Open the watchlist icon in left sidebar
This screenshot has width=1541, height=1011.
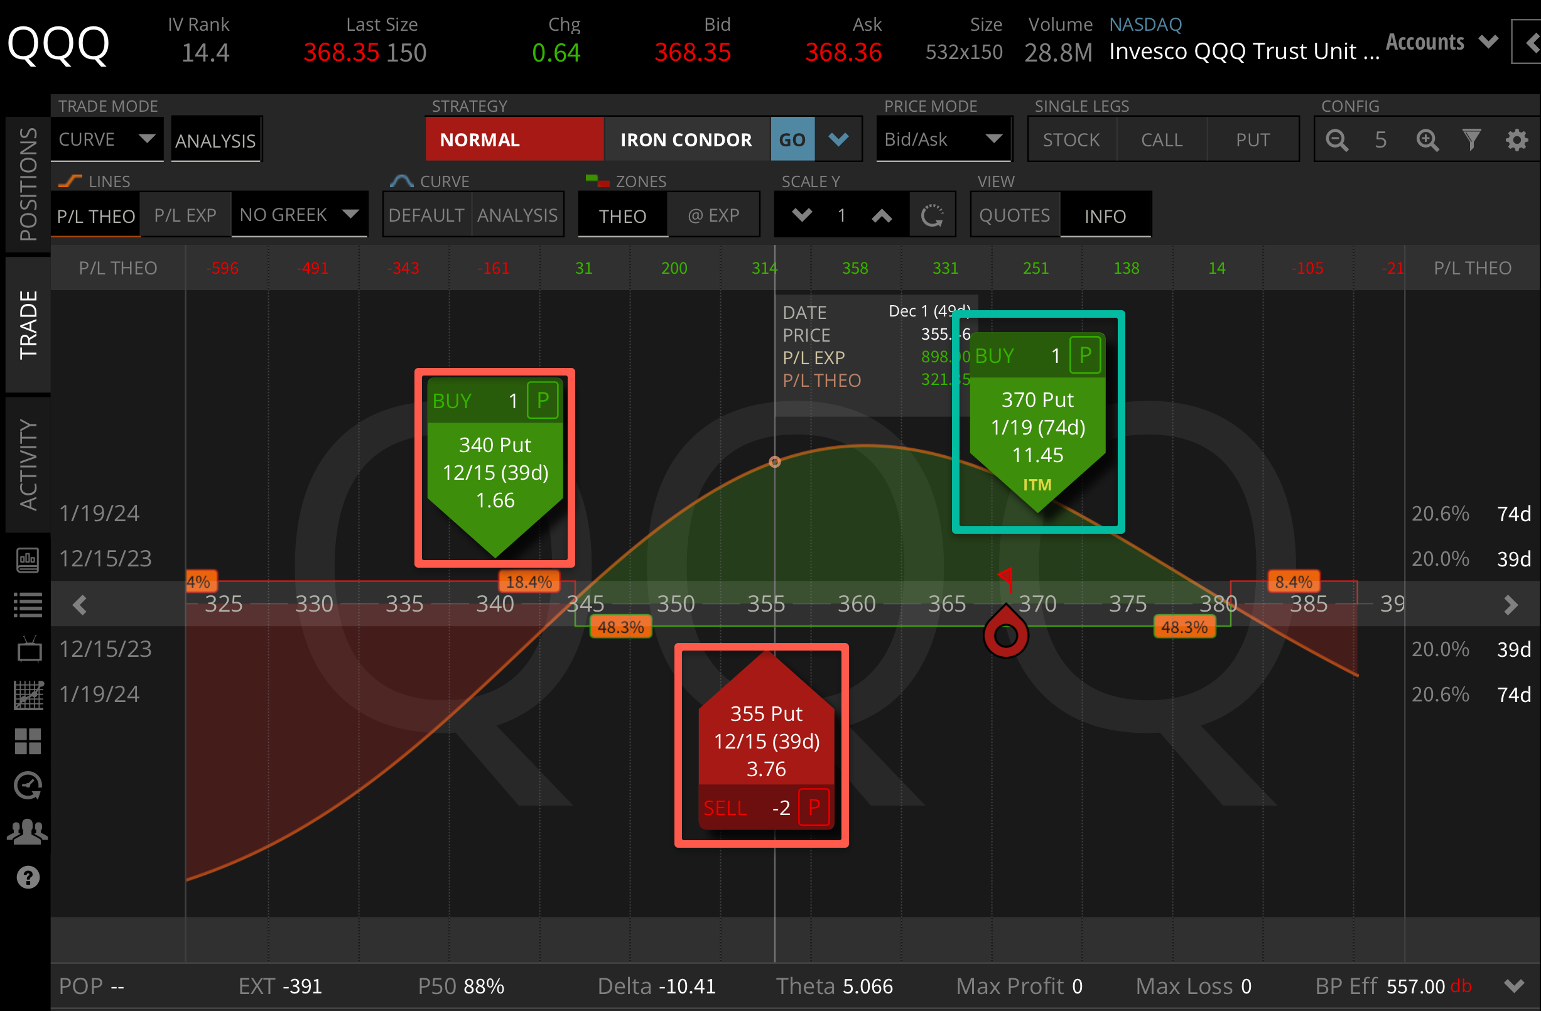[x=27, y=604]
